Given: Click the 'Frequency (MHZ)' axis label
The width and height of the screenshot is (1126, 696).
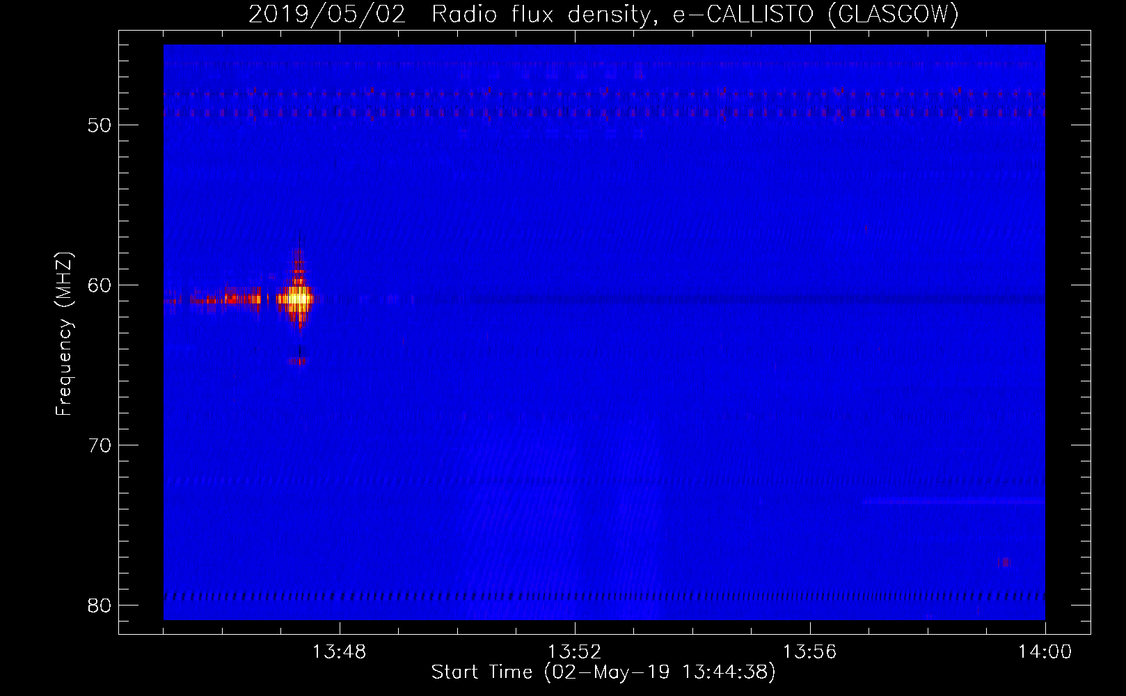Looking at the screenshot, I should pyautogui.click(x=64, y=334).
